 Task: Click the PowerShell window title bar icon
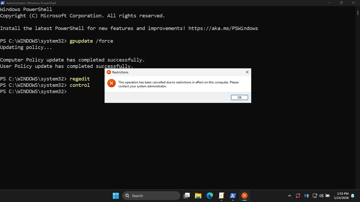click(3, 3)
